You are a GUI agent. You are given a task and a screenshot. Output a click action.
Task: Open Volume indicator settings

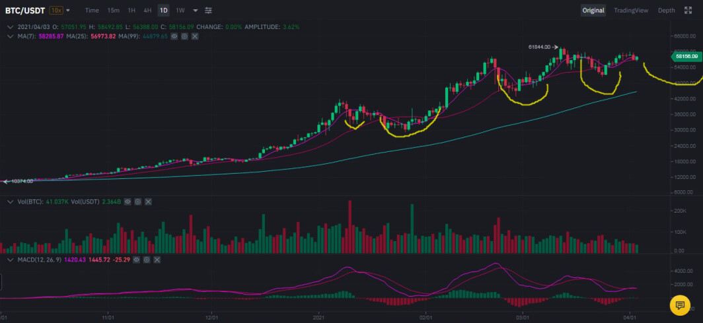coord(138,202)
